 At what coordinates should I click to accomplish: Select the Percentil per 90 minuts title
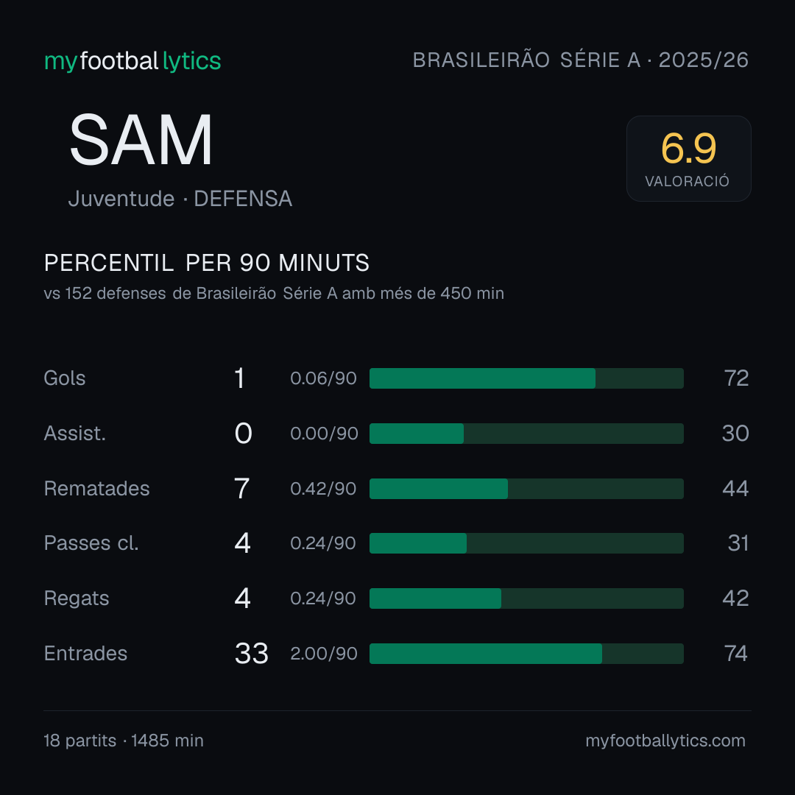[x=206, y=263]
